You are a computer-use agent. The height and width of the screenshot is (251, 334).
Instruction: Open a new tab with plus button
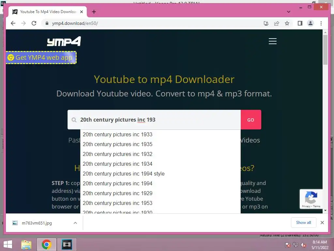click(x=94, y=12)
